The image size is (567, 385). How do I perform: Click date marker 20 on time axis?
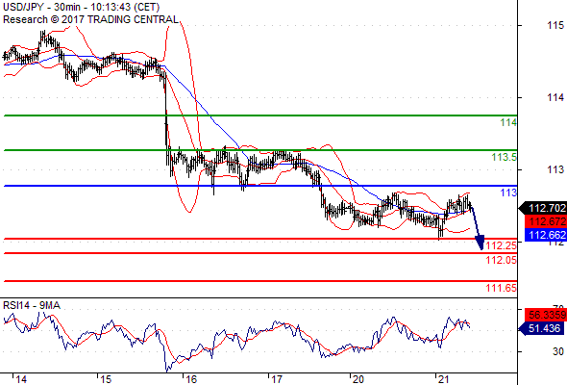(x=358, y=379)
